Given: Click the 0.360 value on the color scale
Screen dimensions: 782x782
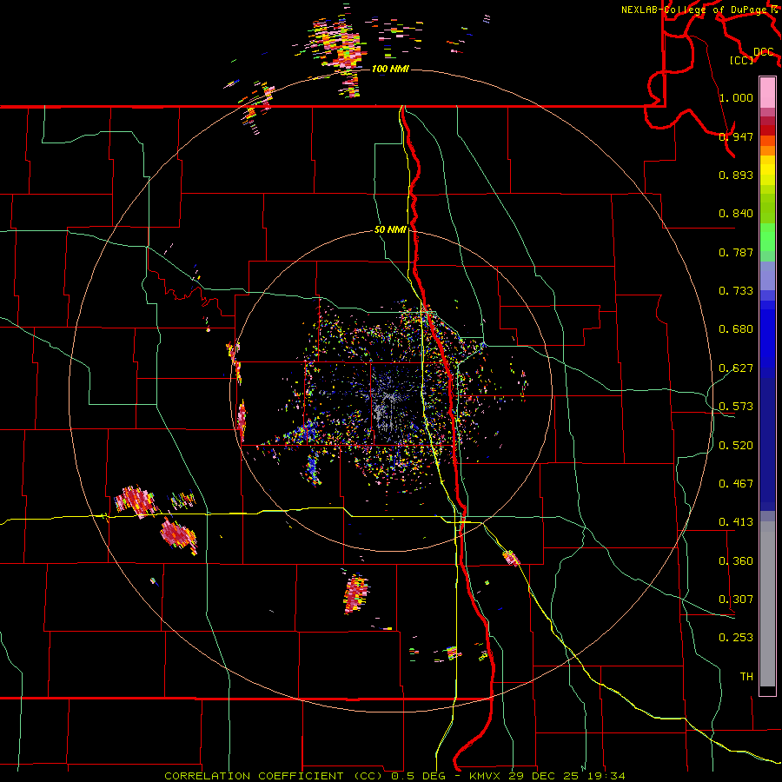Looking at the screenshot, I should click(736, 561).
